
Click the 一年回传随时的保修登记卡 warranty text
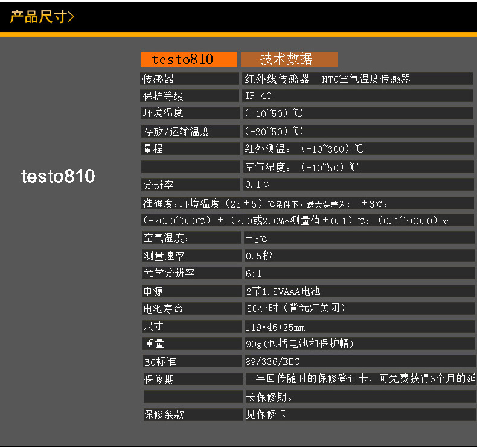click(x=361, y=379)
